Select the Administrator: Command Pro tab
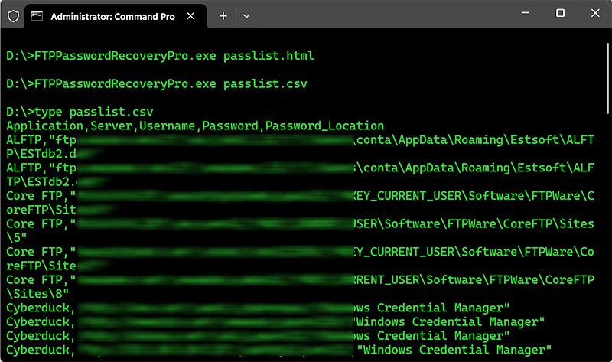 pos(116,16)
